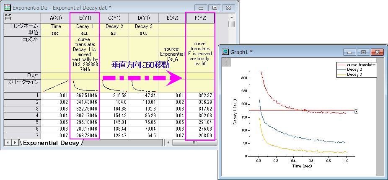Click the Y axis title 'Decay 1 (a.u.)'
This screenshot has height=180, width=388.
coord(235,111)
